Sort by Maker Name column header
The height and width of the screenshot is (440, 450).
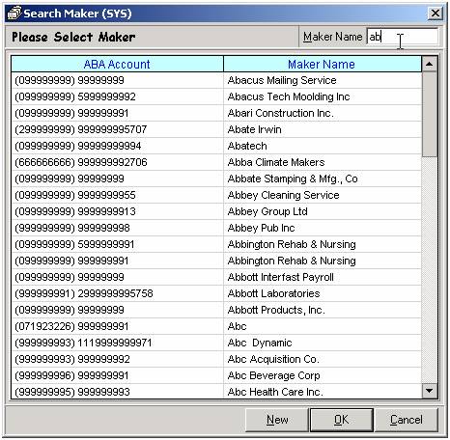coord(323,64)
